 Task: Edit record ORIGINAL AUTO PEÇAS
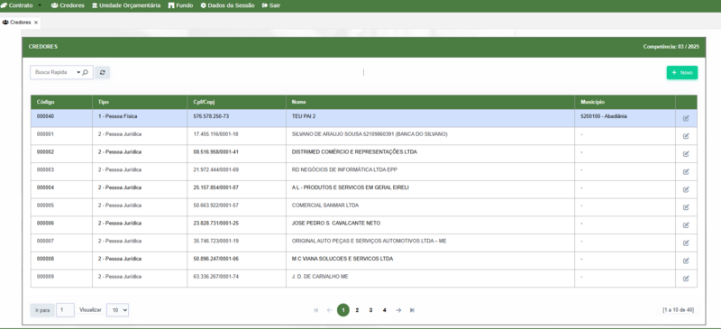coord(686,243)
